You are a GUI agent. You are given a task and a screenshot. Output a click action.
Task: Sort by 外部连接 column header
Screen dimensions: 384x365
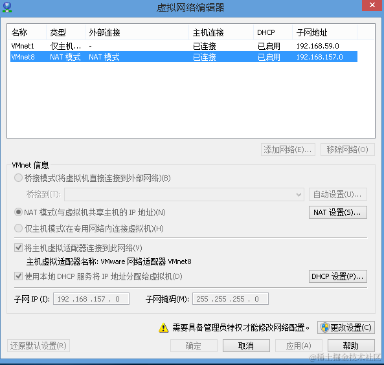coord(137,32)
